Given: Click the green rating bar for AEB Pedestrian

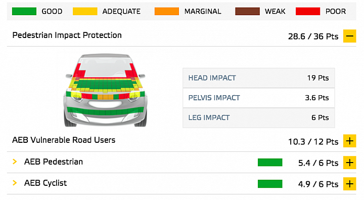Looking at the screenshot, I should click(270, 163).
